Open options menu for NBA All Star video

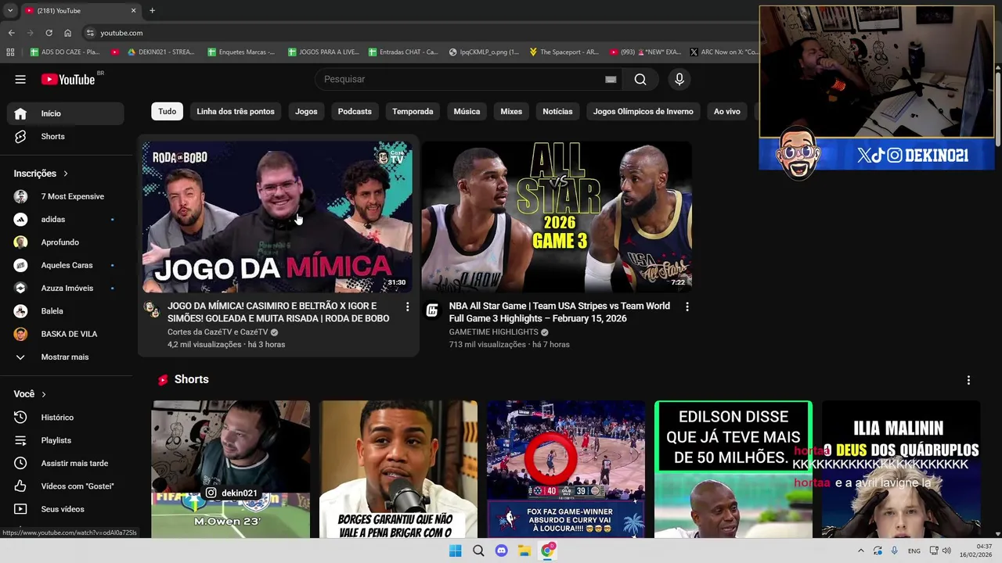687,307
